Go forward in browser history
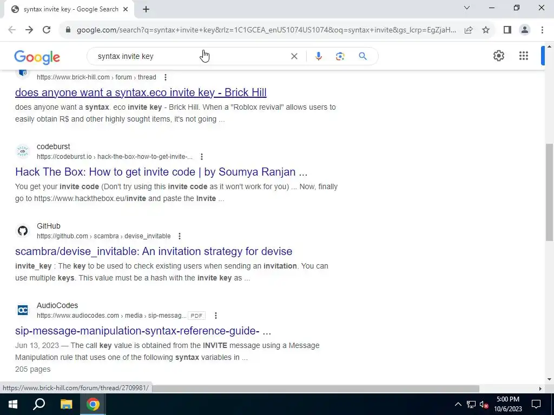The height and width of the screenshot is (415, 554). (x=29, y=30)
